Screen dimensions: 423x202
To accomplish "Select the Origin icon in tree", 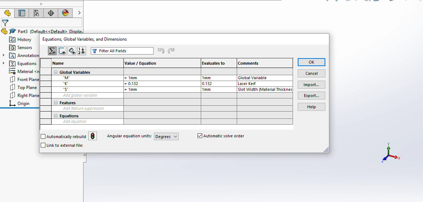I will click(12, 104).
